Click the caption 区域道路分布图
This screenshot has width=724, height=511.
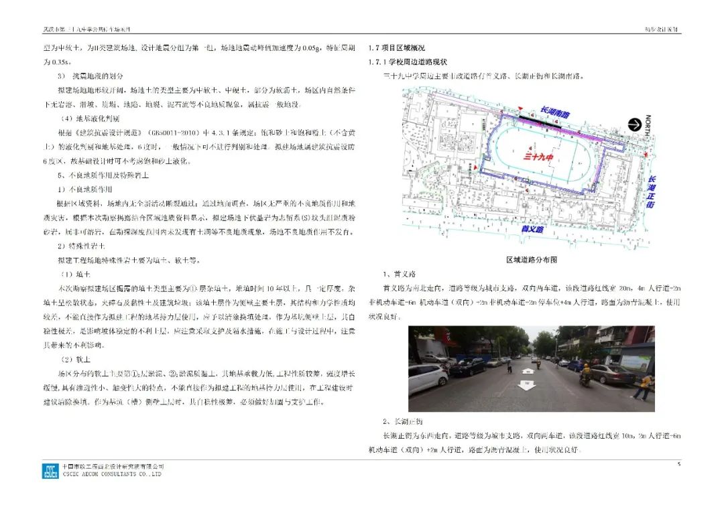pos(532,260)
